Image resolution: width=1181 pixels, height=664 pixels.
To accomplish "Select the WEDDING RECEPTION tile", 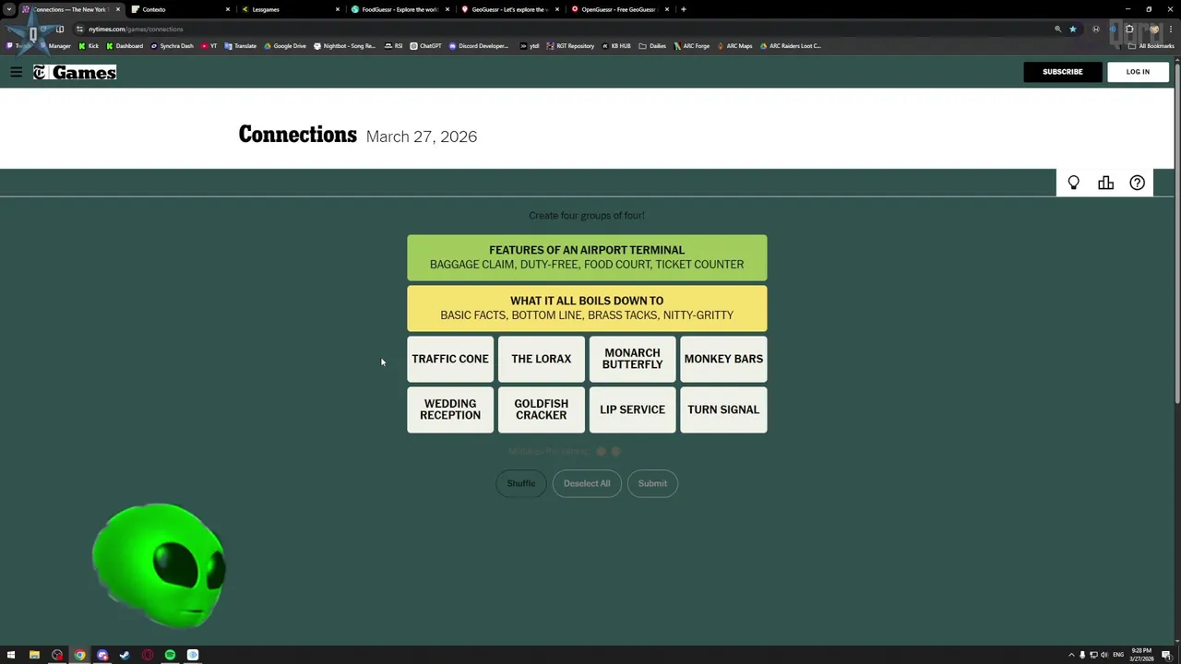I will [x=450, y=409].
